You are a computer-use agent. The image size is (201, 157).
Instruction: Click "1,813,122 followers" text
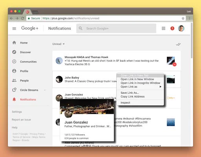coord(75,135)
